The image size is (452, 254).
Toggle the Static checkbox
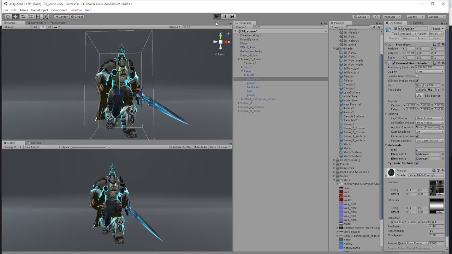click(430, 29)
